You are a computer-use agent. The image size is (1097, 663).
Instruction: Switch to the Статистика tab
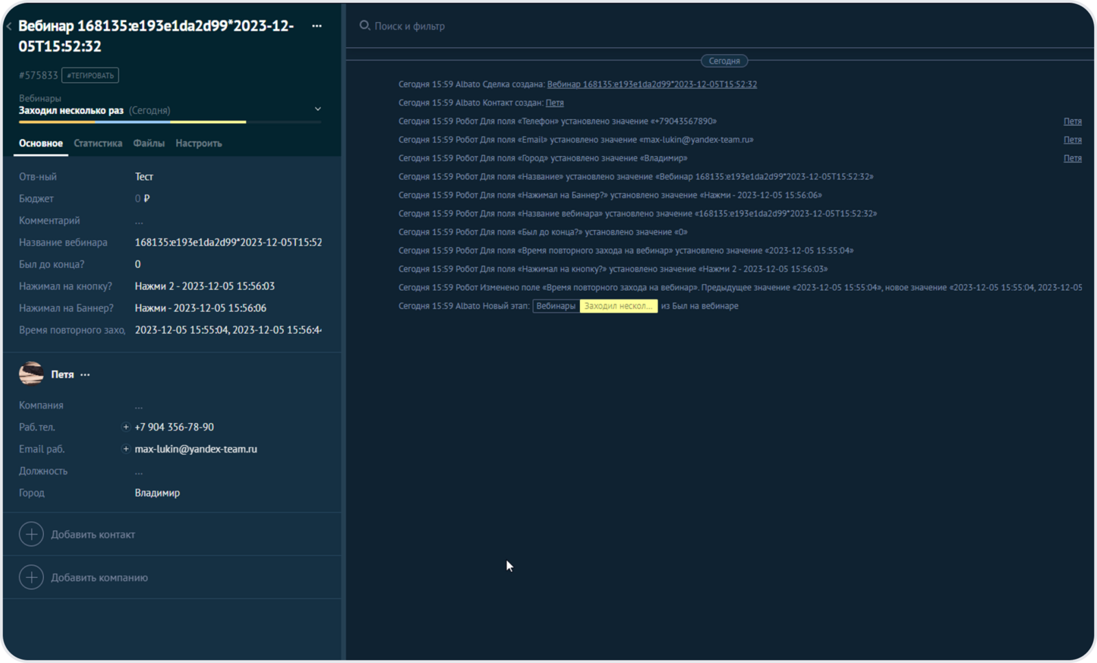point(97,143)
